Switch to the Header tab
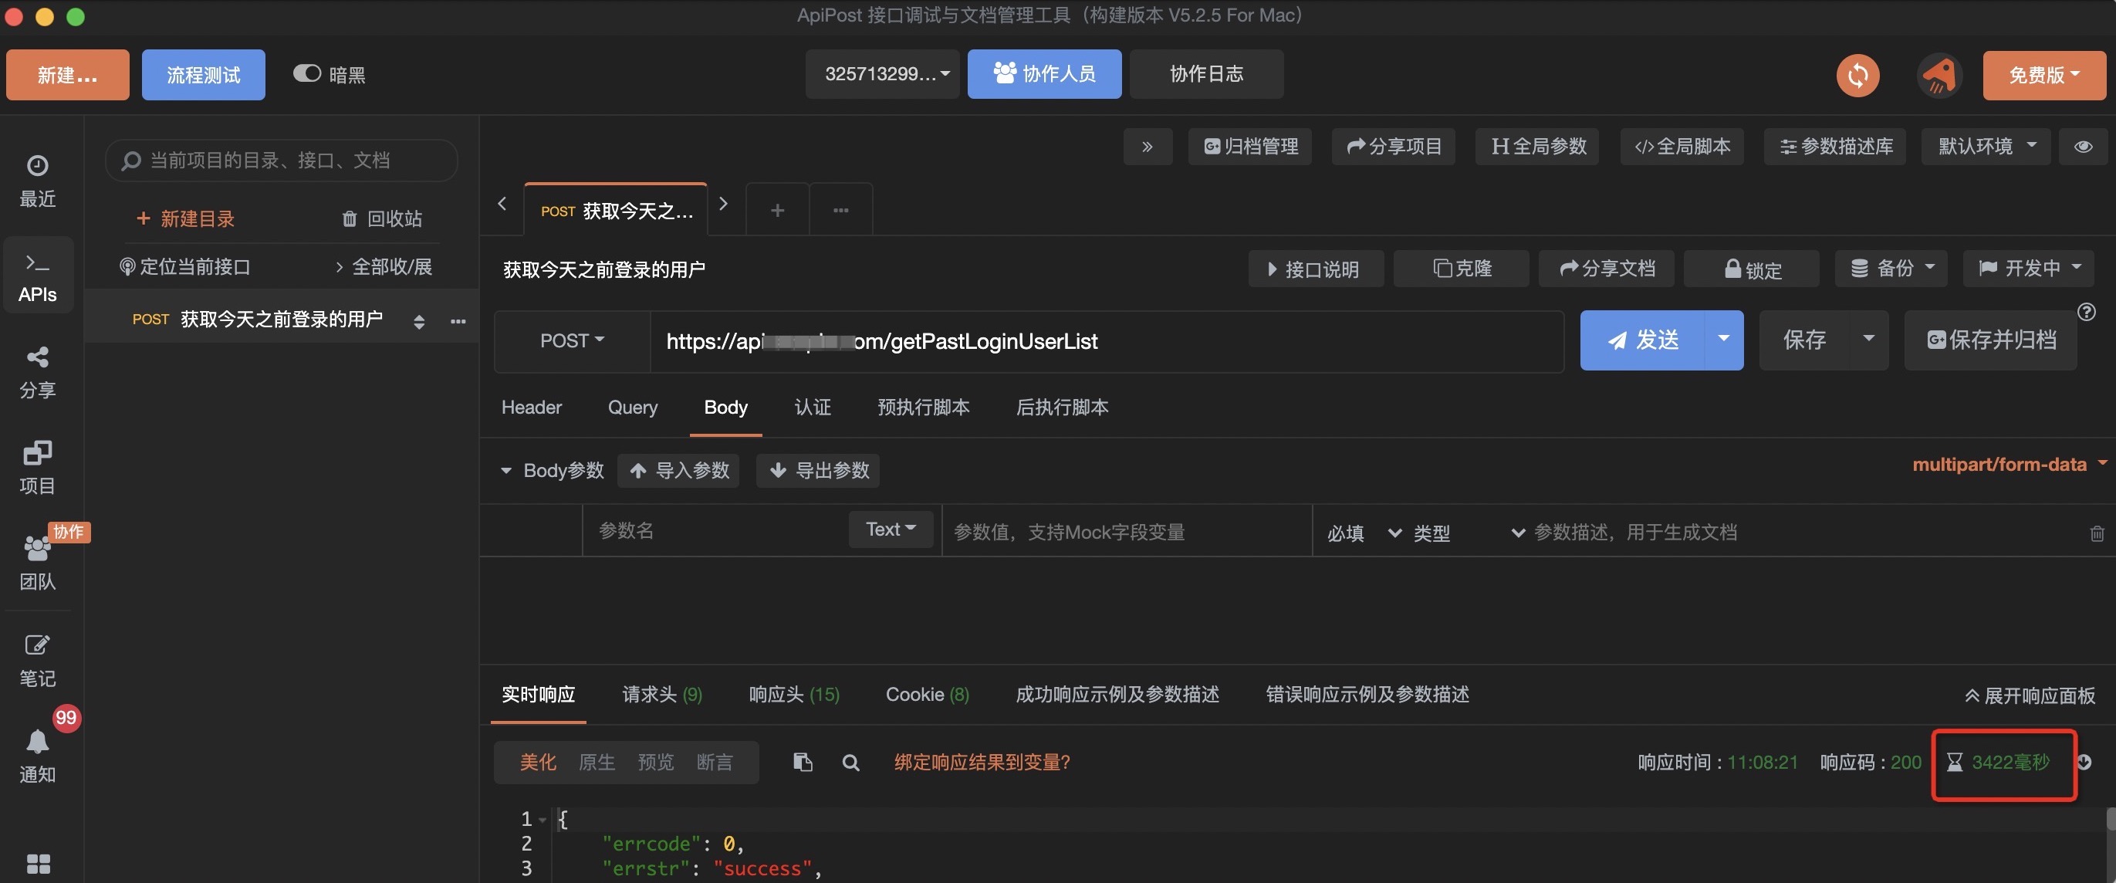This screenshot has height=883, width=2116. (x=532, y=408)
